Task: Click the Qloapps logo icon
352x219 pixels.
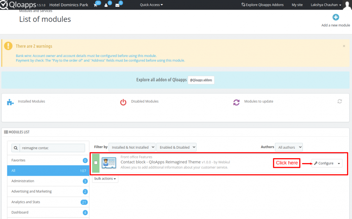Action: (4, 5)
